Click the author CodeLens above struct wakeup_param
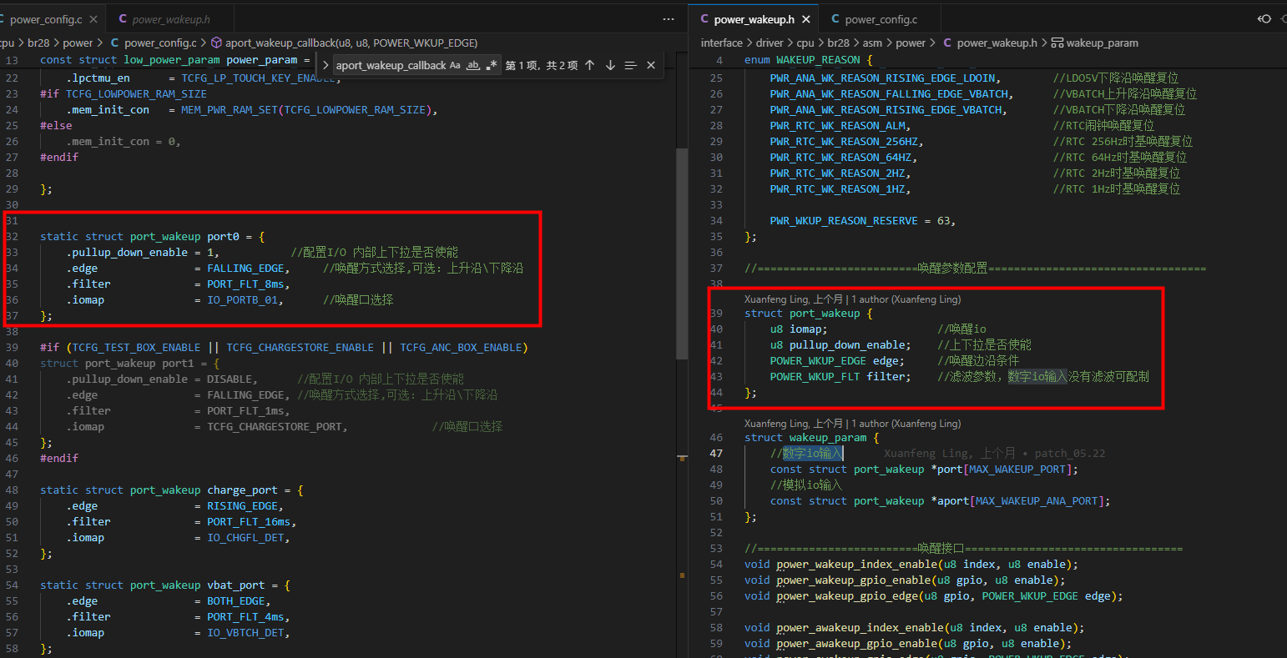This screenshot has width=1287, height=658. (x=852, y=424)
